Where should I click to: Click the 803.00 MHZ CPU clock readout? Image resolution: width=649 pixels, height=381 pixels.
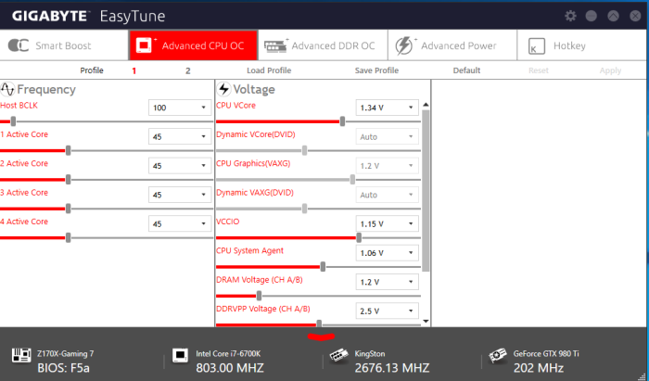230,368
